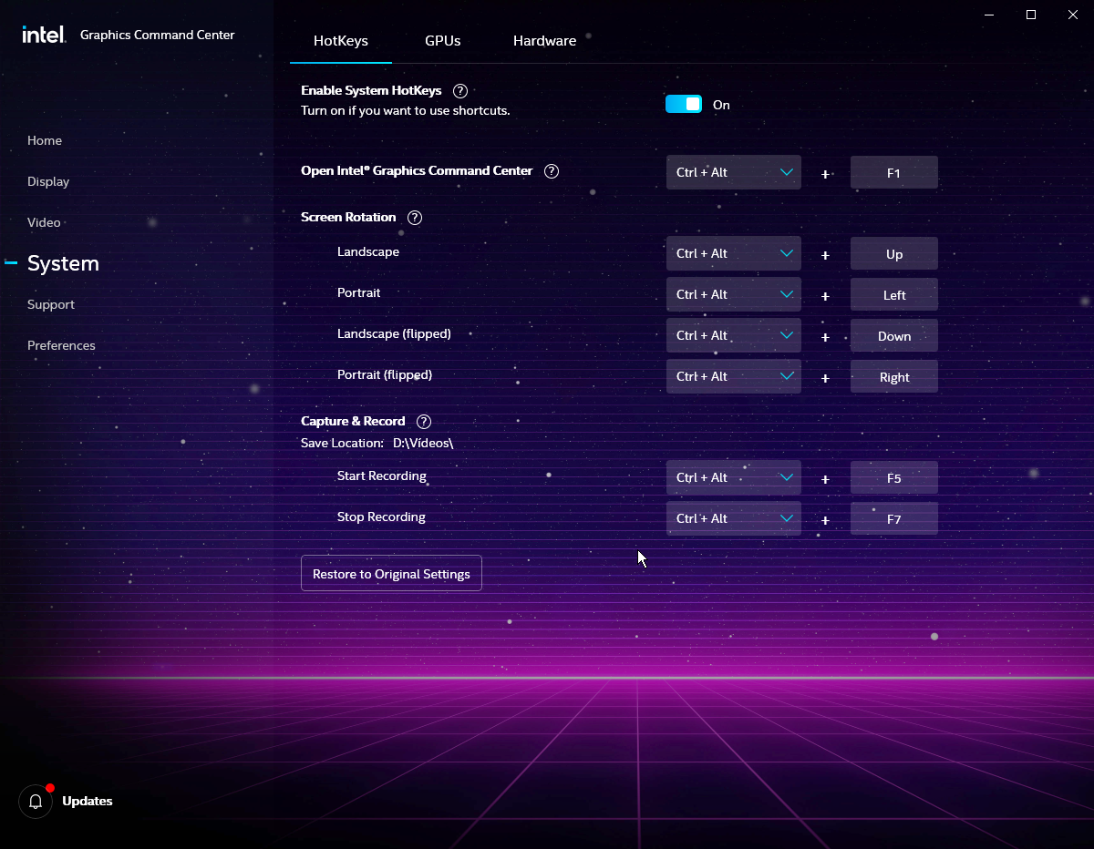Open the Landscape rotation modifier dropdown
Viewport: 1094px width, 849px height.
[x=734, y=253]
